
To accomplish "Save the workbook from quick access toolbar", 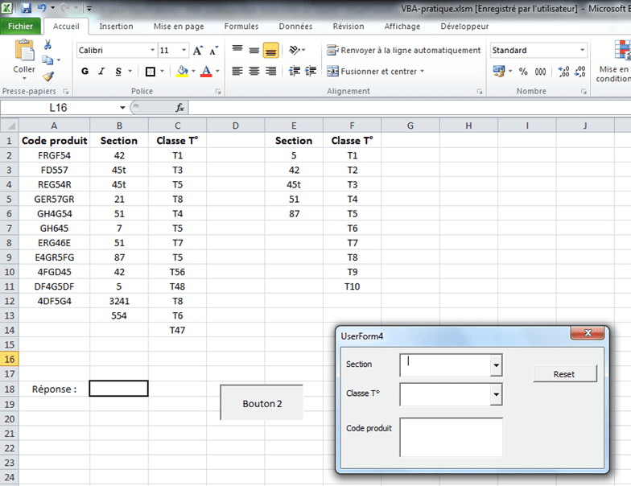I will (x=26, y=8).
